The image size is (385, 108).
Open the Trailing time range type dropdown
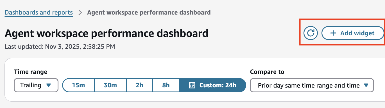point(36,85)
